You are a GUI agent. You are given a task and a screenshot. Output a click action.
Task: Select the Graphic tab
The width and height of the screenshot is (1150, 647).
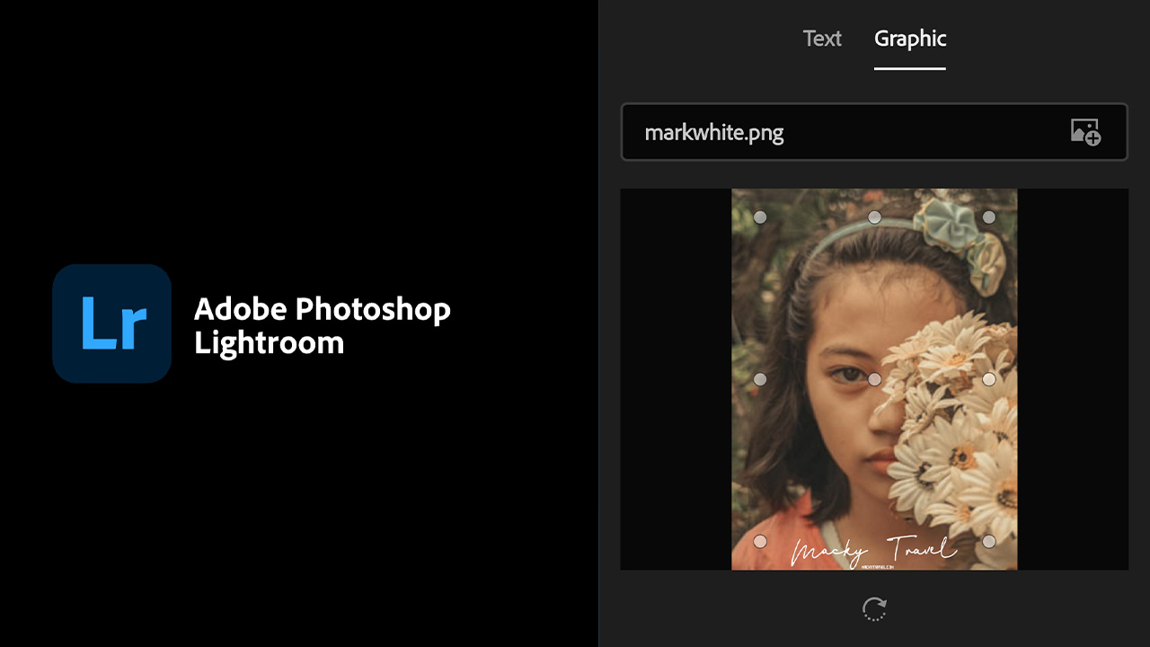pyautogui.click(x=909, y=39)
